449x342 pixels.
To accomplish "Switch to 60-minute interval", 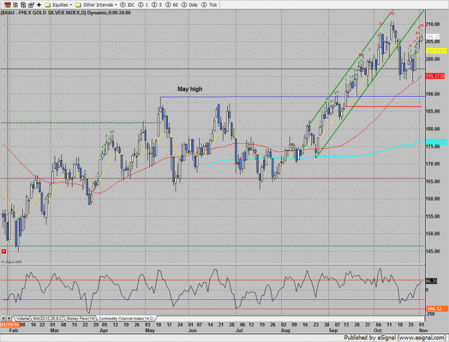I will (x=171, y=5).
